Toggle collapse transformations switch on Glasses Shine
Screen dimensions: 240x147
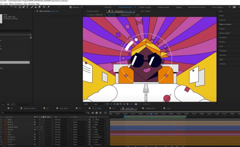click(37, 127)
